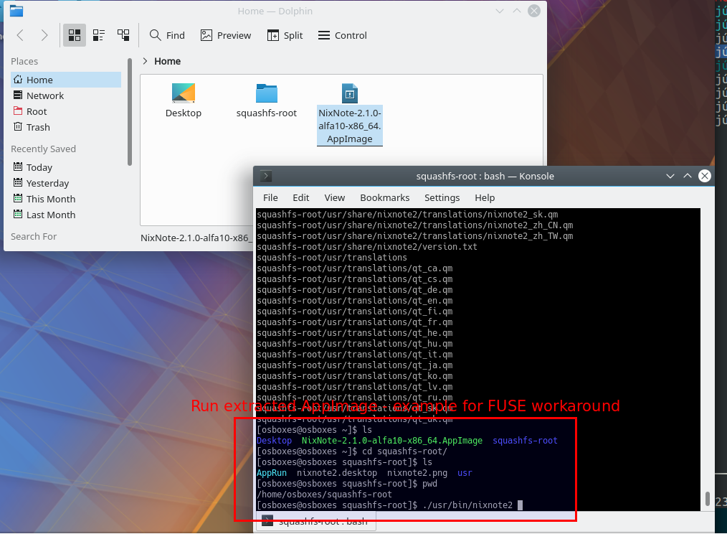
Task: Toggle the Preview option in toolbar
Action: tap(226, 35)
